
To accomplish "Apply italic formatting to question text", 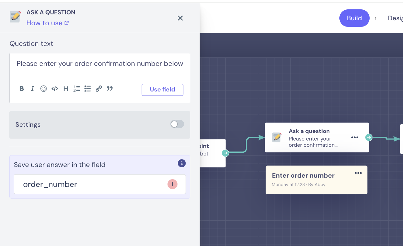I will click(32, 89).
